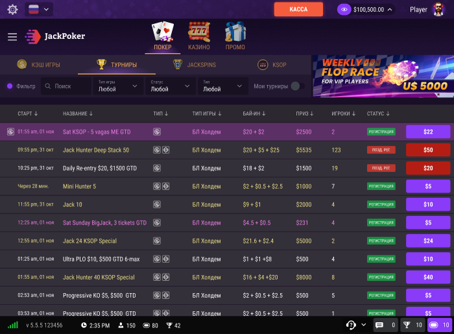Click the clock icon showing 2:35 PM
The height and width of the screenshot is (334, 454).
[84, 326]
